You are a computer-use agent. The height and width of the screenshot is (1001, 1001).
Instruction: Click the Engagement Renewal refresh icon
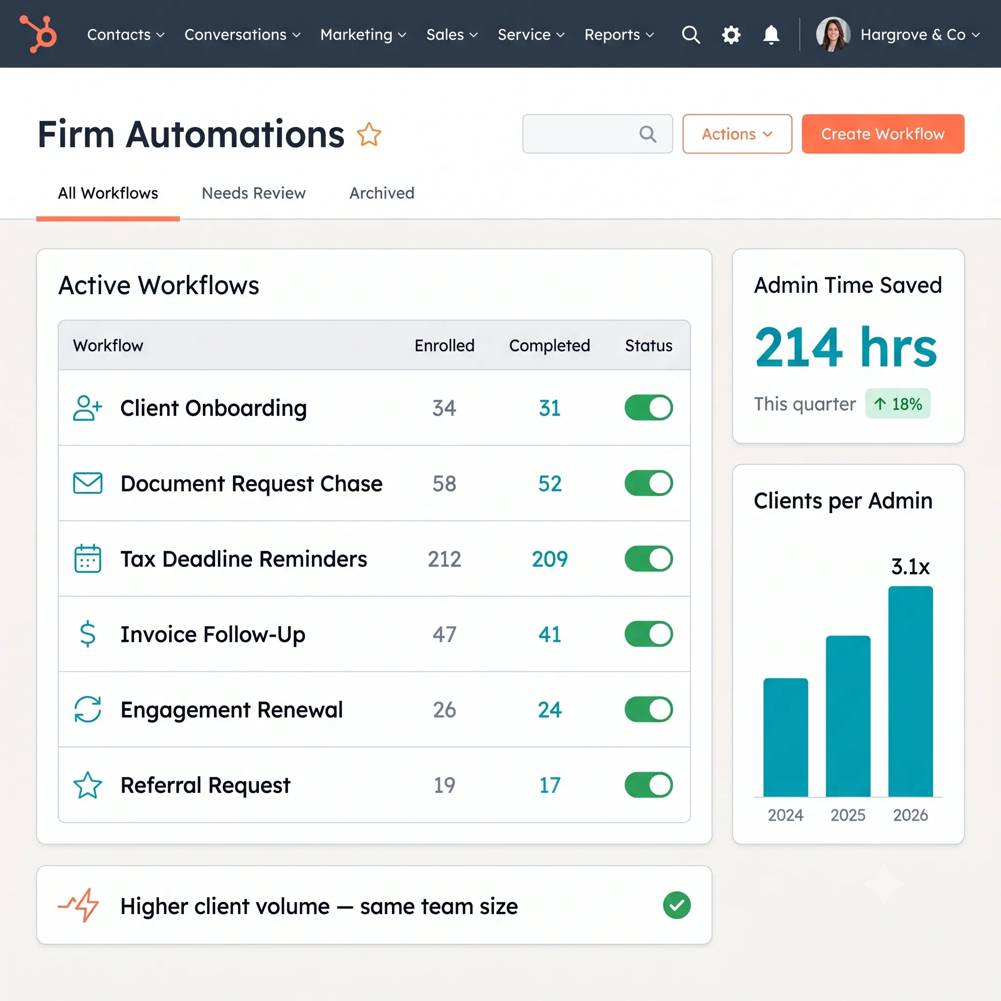coord(87,709)
